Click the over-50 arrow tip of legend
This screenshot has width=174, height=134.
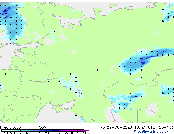87,130
